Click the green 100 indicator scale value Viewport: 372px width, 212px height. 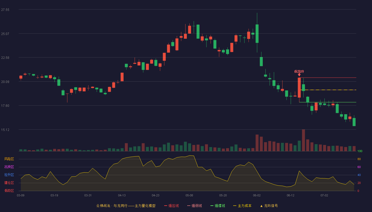tap(360, 151)
